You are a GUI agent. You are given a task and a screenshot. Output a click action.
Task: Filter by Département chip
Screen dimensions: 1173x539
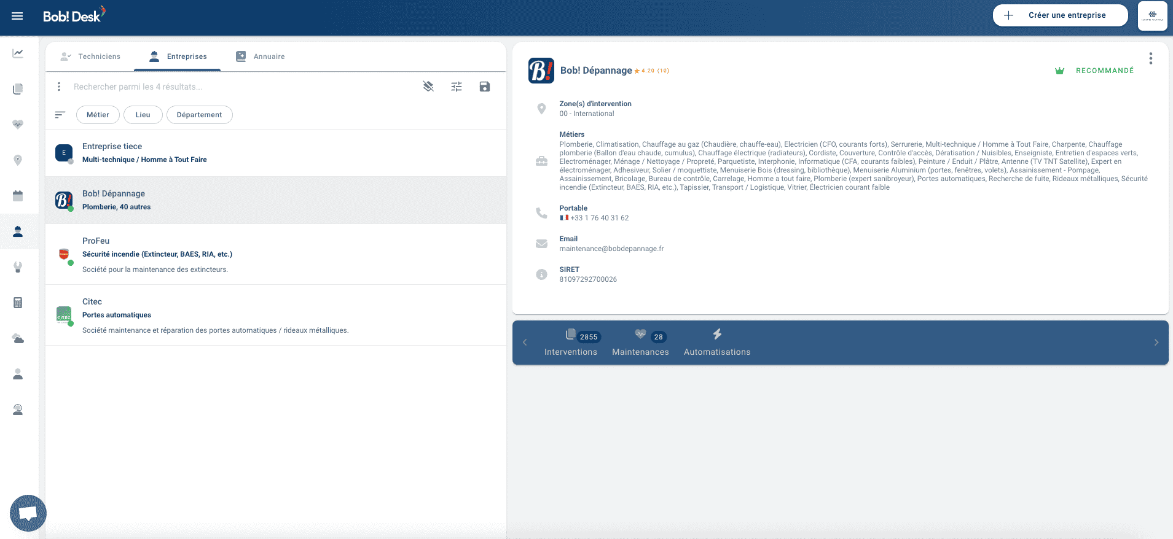pos(199,115)
